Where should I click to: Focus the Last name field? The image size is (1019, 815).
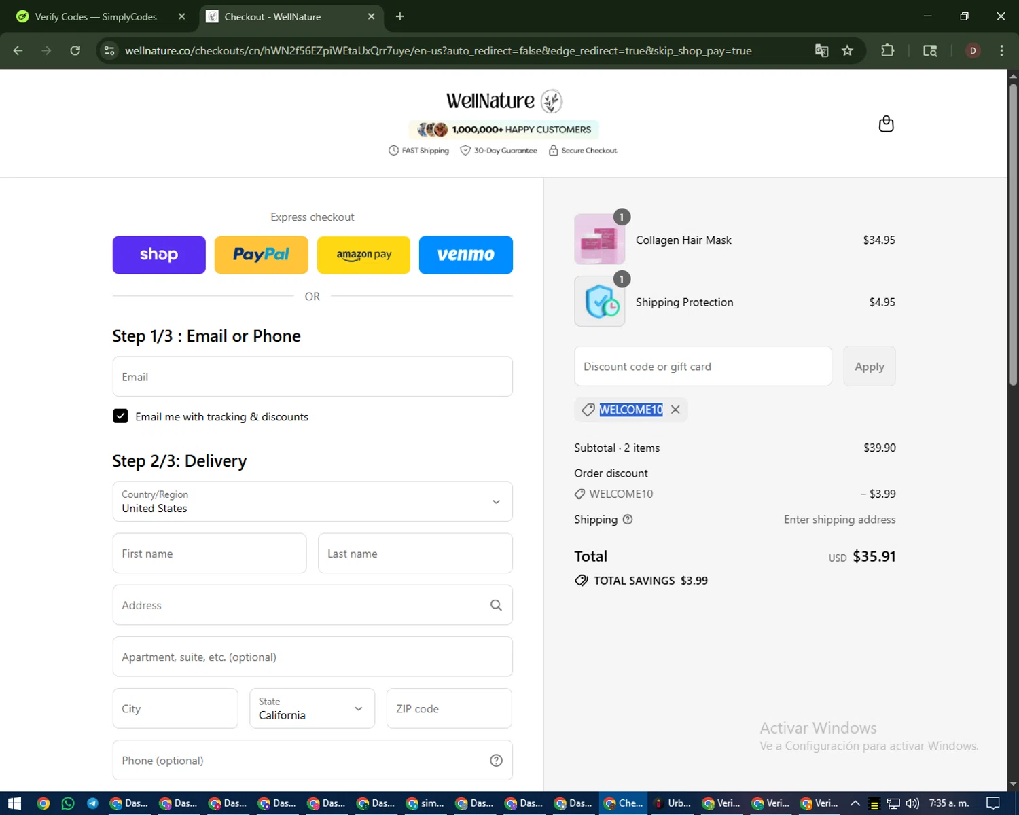pos(415,553)
